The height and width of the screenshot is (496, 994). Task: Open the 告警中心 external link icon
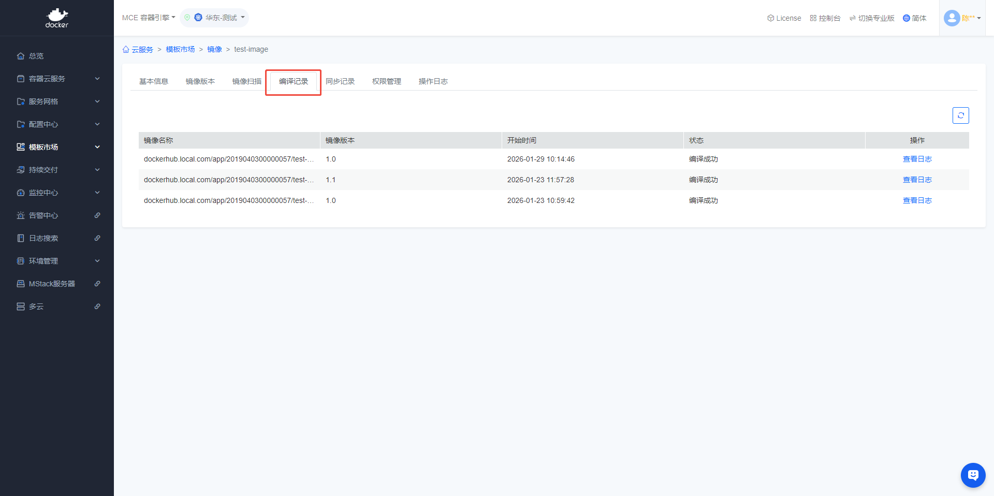coord(97,215)
